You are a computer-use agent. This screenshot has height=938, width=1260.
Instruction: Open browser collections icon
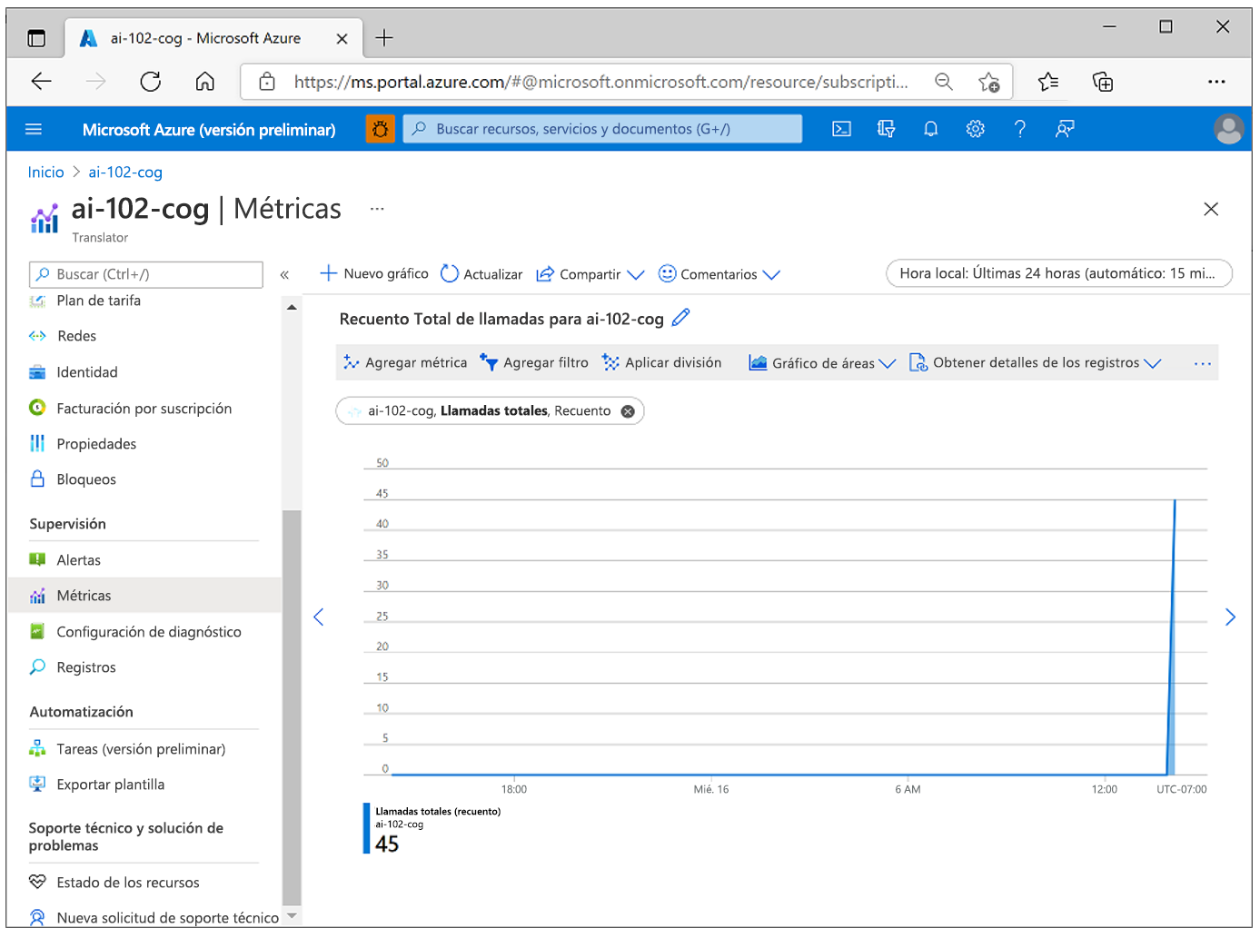coord(1103,82)
